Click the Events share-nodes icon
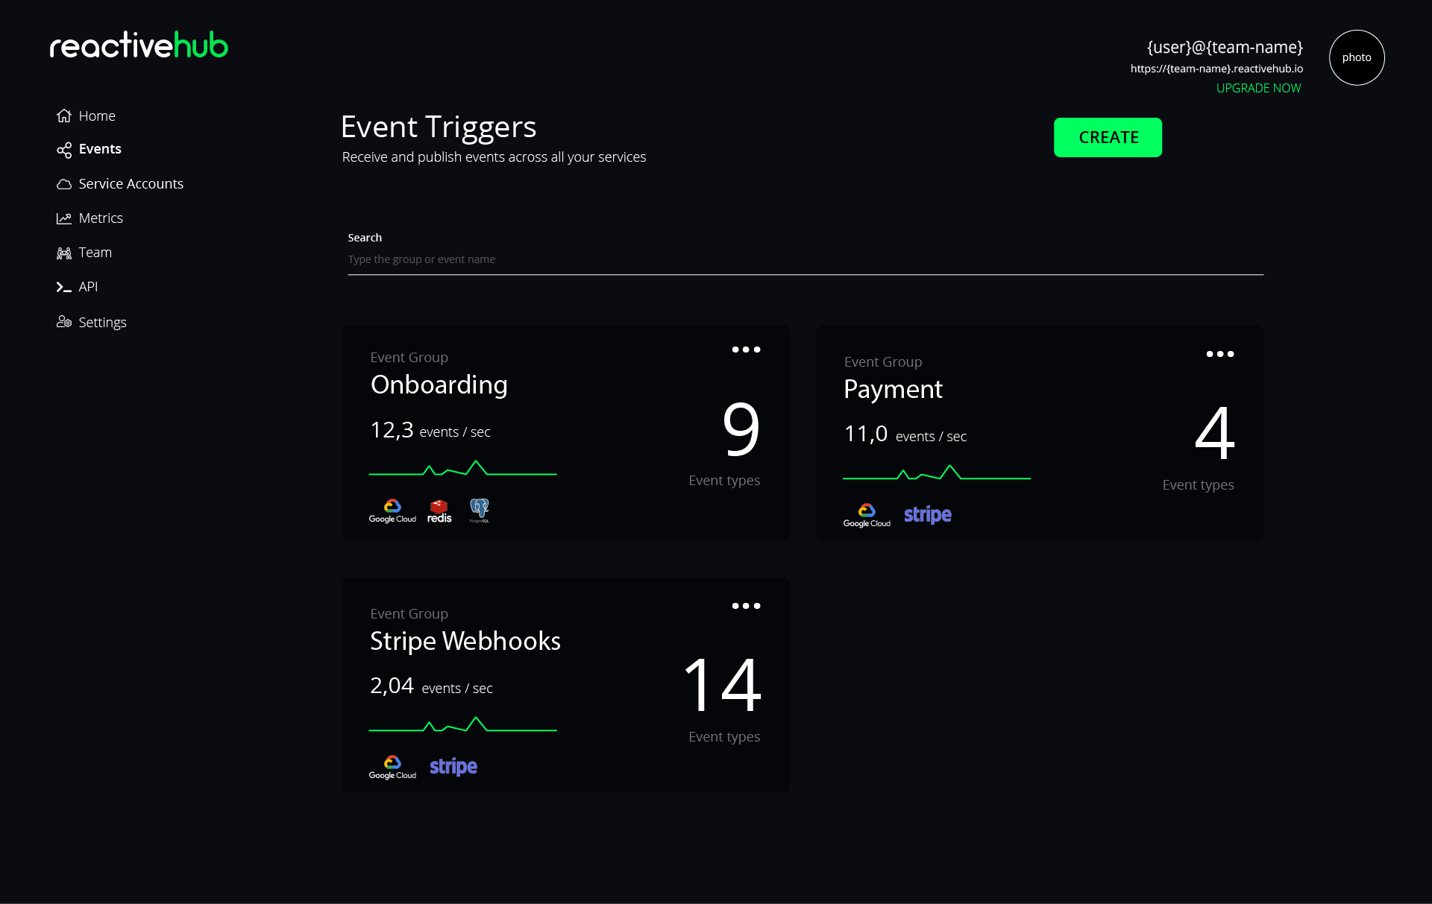Screen dimensions: 1432x904 64,150
